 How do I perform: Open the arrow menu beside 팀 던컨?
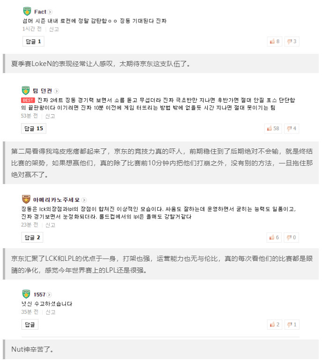point(56,91)
